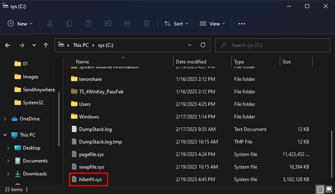Click the hiberfil.sys file icon
335x194 pixels.
[74, 179]
